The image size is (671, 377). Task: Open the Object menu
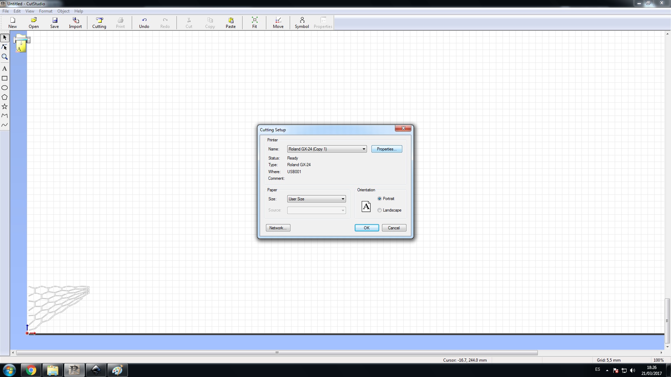pos(63,11)
